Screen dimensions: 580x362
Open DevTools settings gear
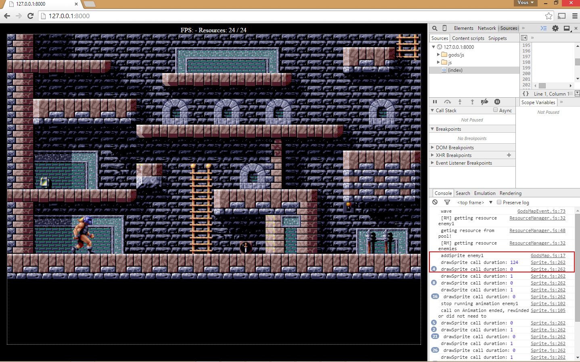(x=555, y=28)
